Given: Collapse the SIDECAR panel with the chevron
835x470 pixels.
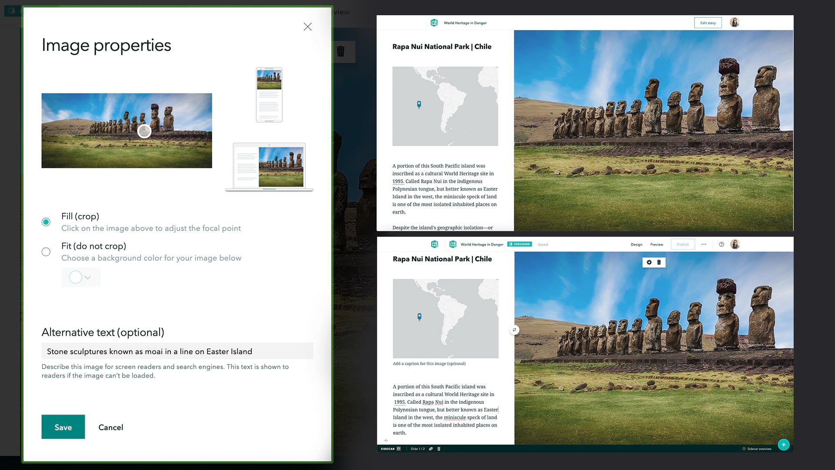Looking at the screenshot, I should click(x=398, y=449).
